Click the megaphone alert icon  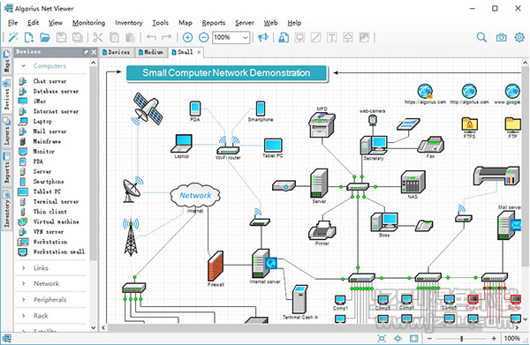(263, 37)
